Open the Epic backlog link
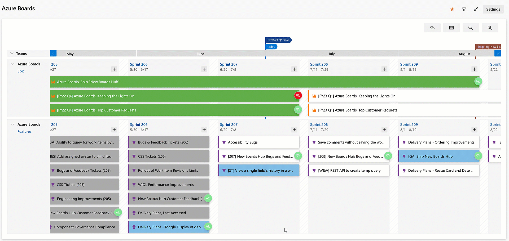The image size is (509, 241). tap(21, 71)
